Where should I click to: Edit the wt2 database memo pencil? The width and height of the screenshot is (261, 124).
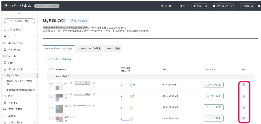[74, 117]
